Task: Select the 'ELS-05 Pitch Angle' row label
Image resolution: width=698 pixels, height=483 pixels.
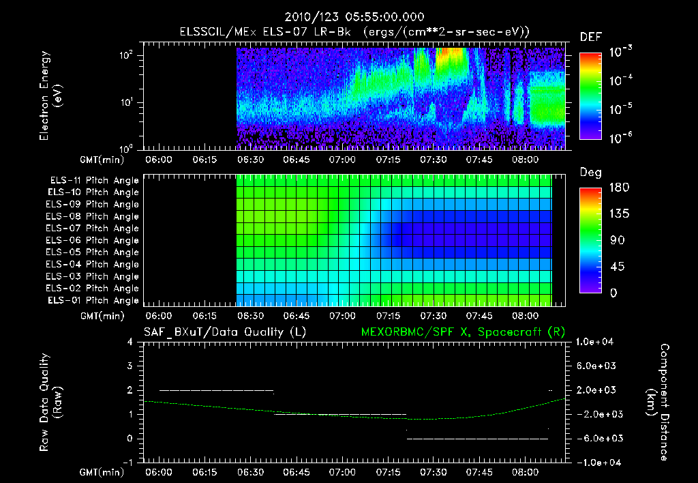Action: (x=93, y=252)
